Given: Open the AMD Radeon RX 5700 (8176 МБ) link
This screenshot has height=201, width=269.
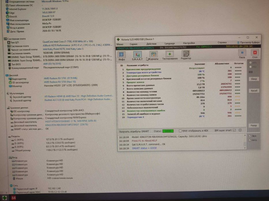Looking at the screenshot, I should point(61,78).
